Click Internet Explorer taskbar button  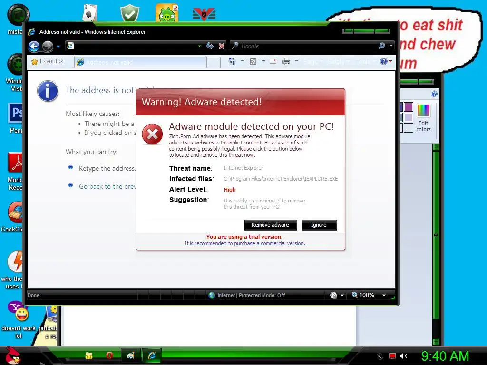pyautogui.click(x=152, y=355)
